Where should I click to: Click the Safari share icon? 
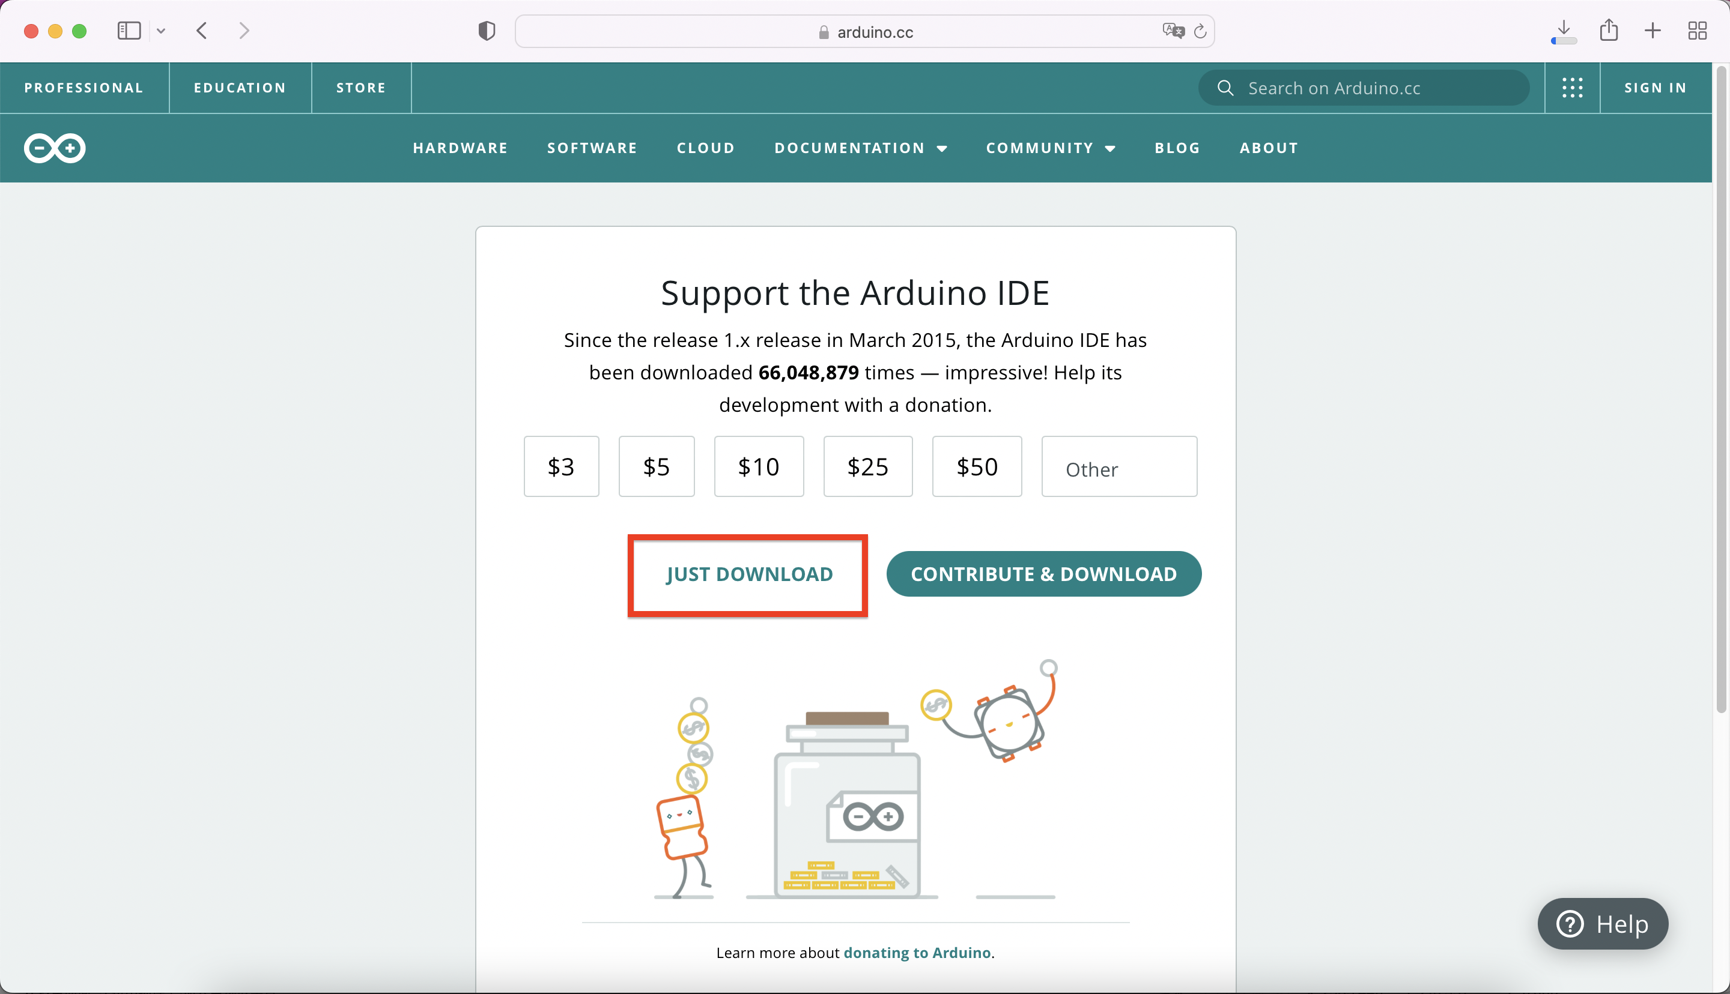(1609, 30)
